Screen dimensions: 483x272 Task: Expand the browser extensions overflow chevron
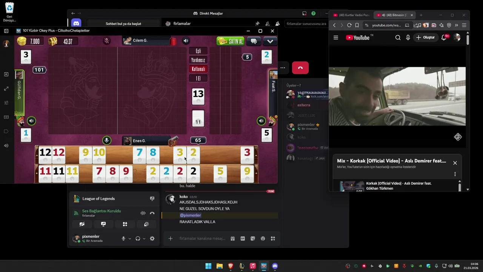(456, 25)
